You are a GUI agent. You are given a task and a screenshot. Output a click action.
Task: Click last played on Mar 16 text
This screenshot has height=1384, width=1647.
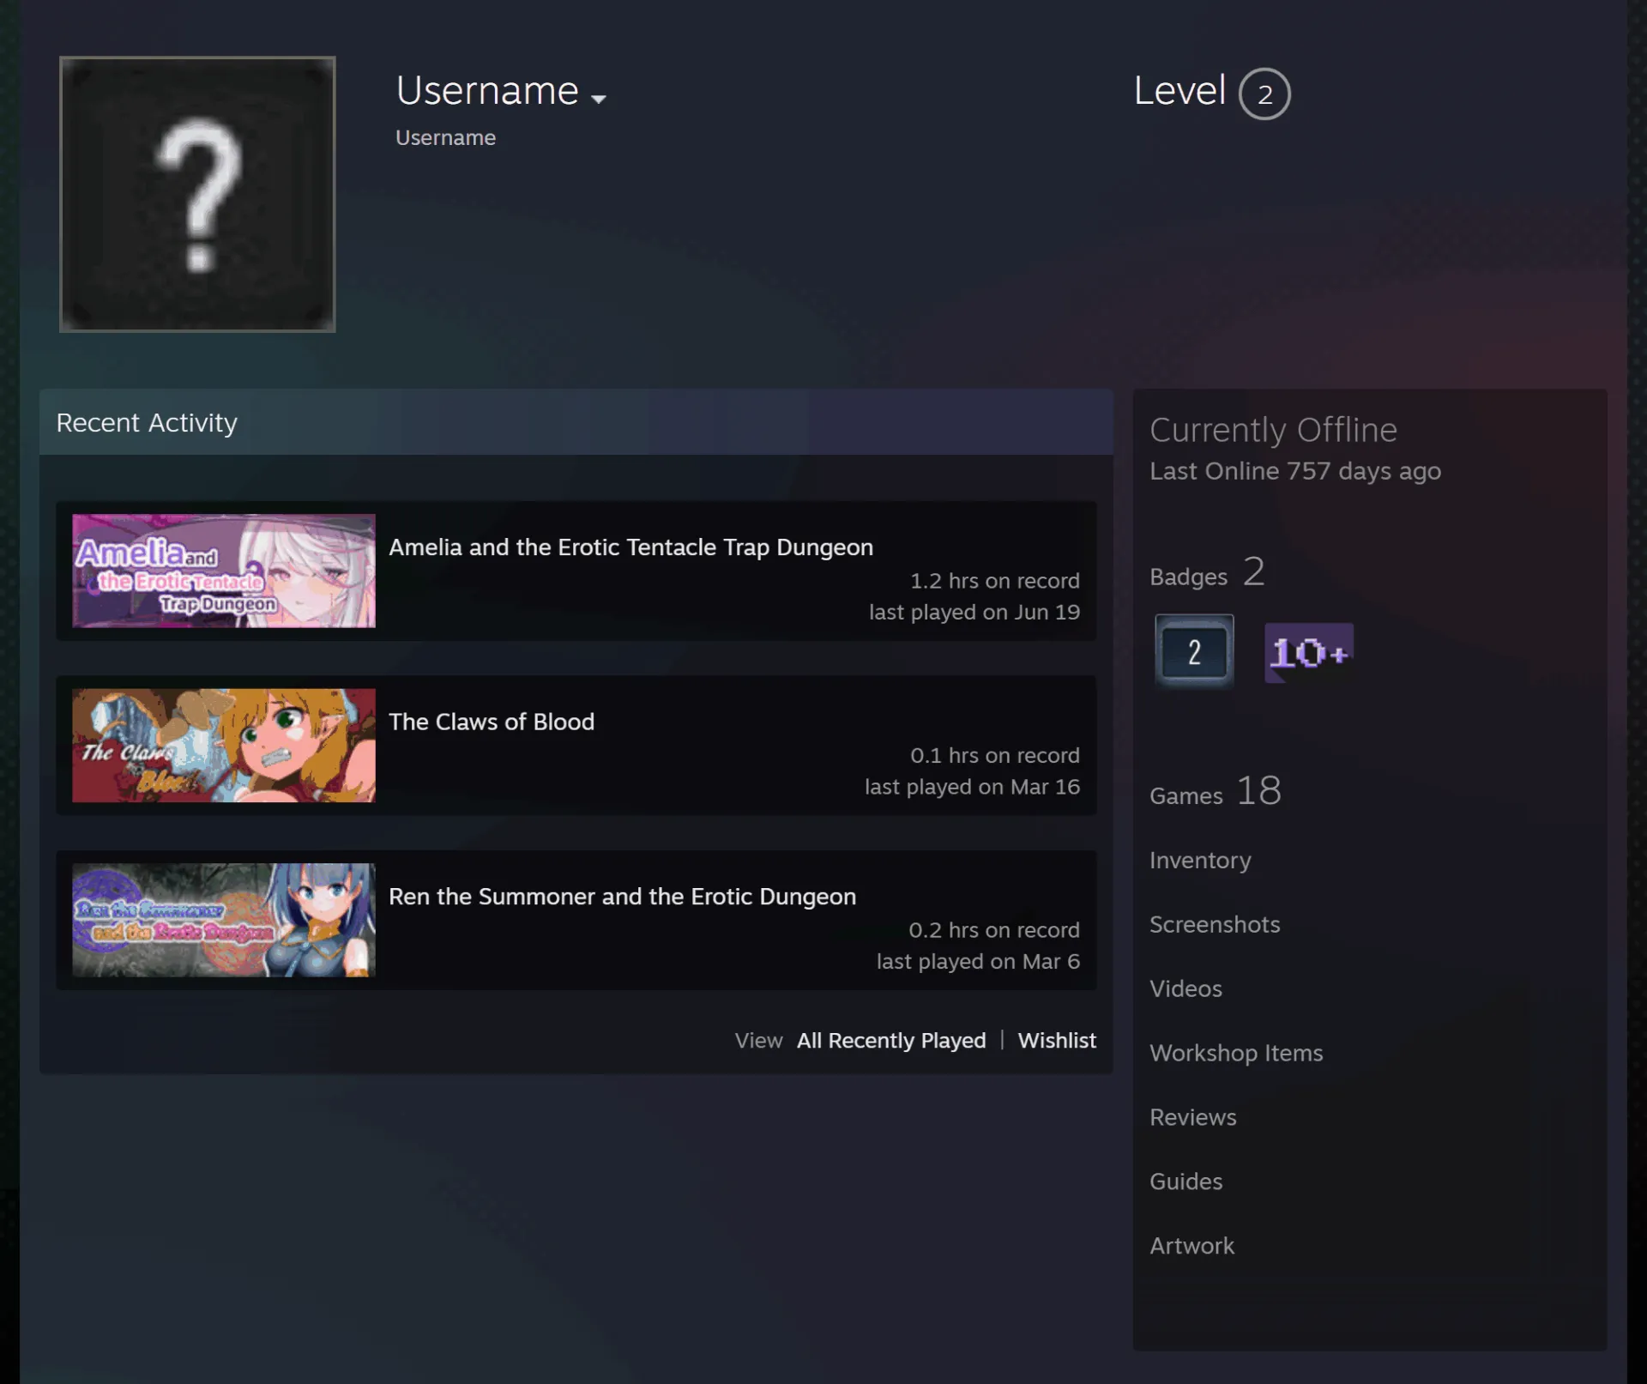(x=972, y=787)
